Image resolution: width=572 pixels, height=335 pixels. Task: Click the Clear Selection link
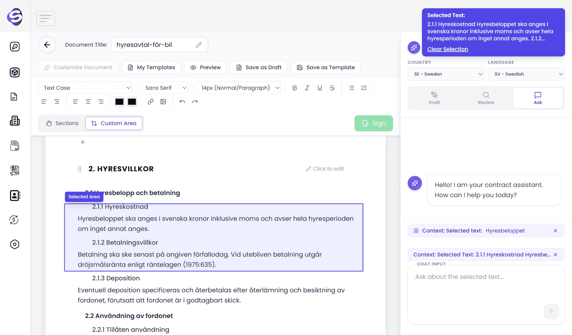447,49
